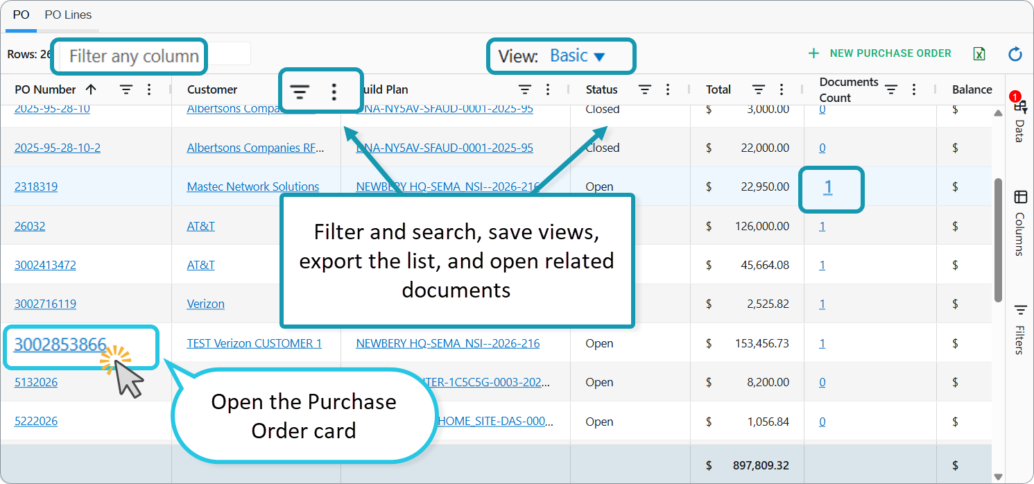
Task: Open customer TEST Verizon CUSTOMER 1
Action: 255,343
